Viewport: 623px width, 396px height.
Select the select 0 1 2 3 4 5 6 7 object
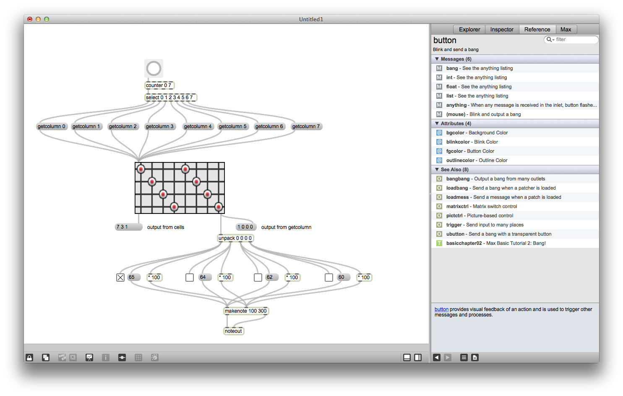tap(170, 98)
